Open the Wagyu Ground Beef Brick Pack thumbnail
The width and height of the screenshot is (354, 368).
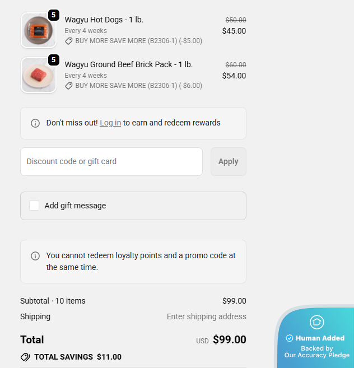click(x=38, y=75)
